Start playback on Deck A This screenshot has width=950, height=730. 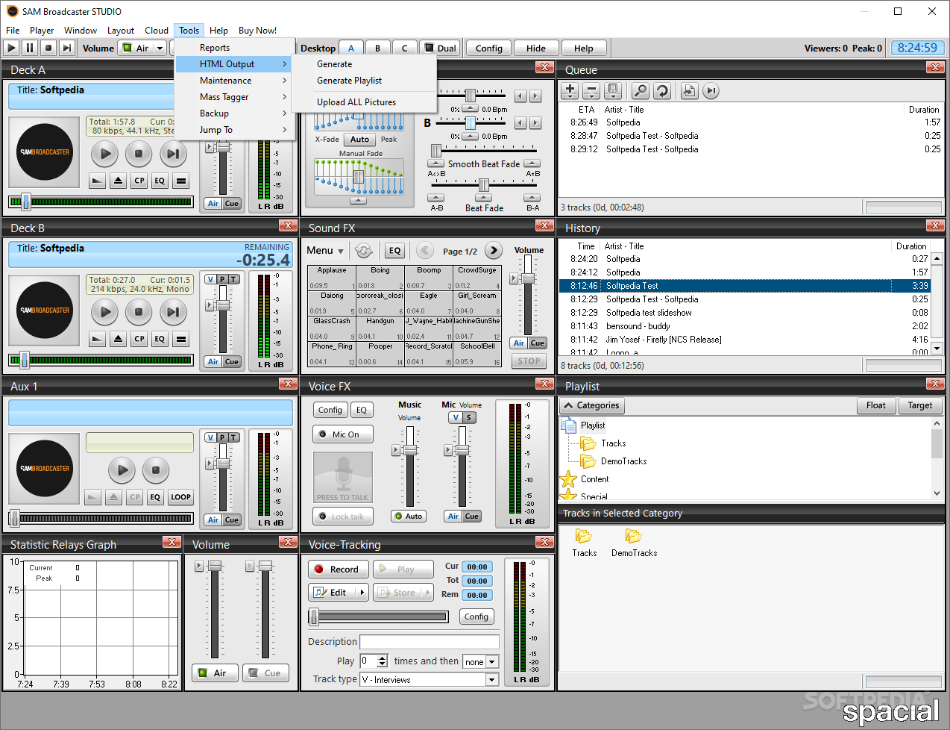tap(105, 154)
